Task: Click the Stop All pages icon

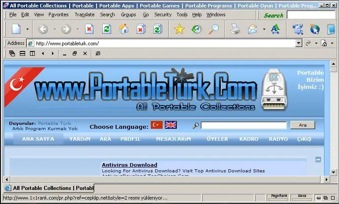Action: (141, 29)
